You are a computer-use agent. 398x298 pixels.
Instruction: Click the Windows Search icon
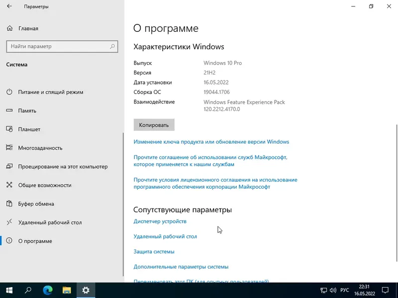click(x=27, y=291)
